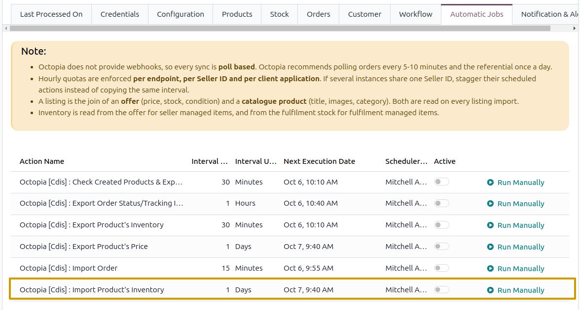Click play icon for Check Created Products row
Screen dimensions: 580x310
tap(490, 182)
